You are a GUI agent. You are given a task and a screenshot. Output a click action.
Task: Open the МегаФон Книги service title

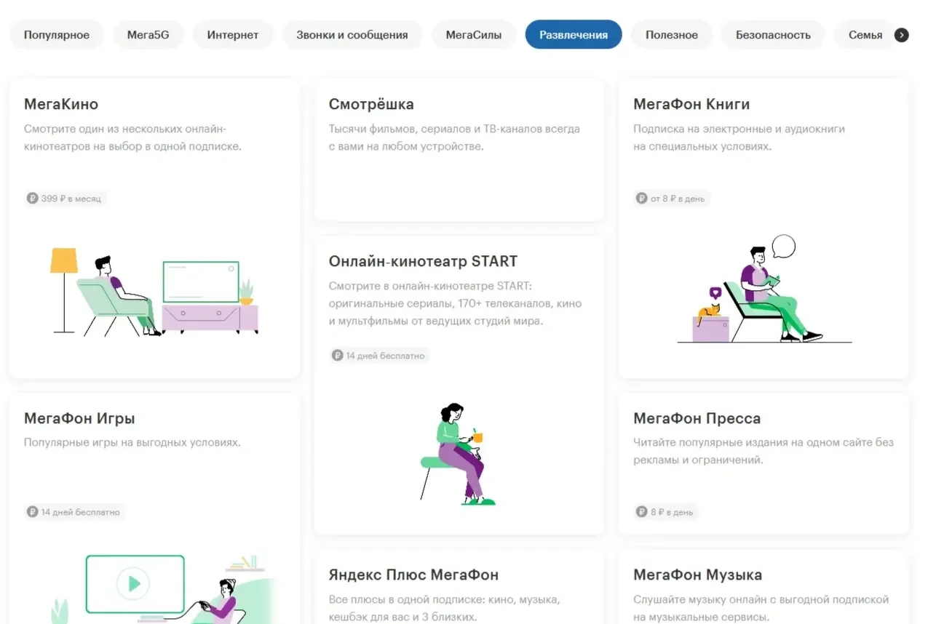tap(691, 104)
